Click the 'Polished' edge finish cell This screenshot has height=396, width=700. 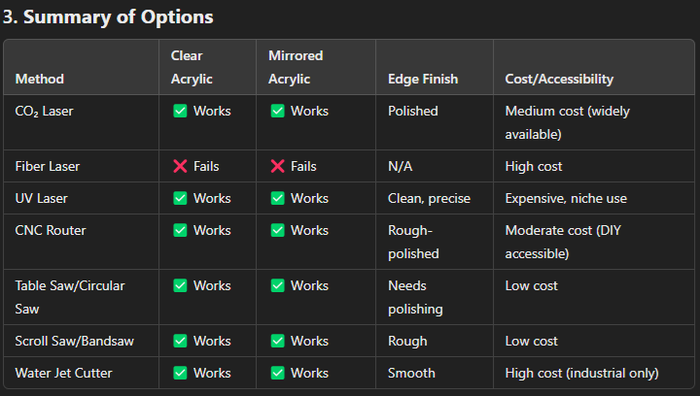pos(413,111)
